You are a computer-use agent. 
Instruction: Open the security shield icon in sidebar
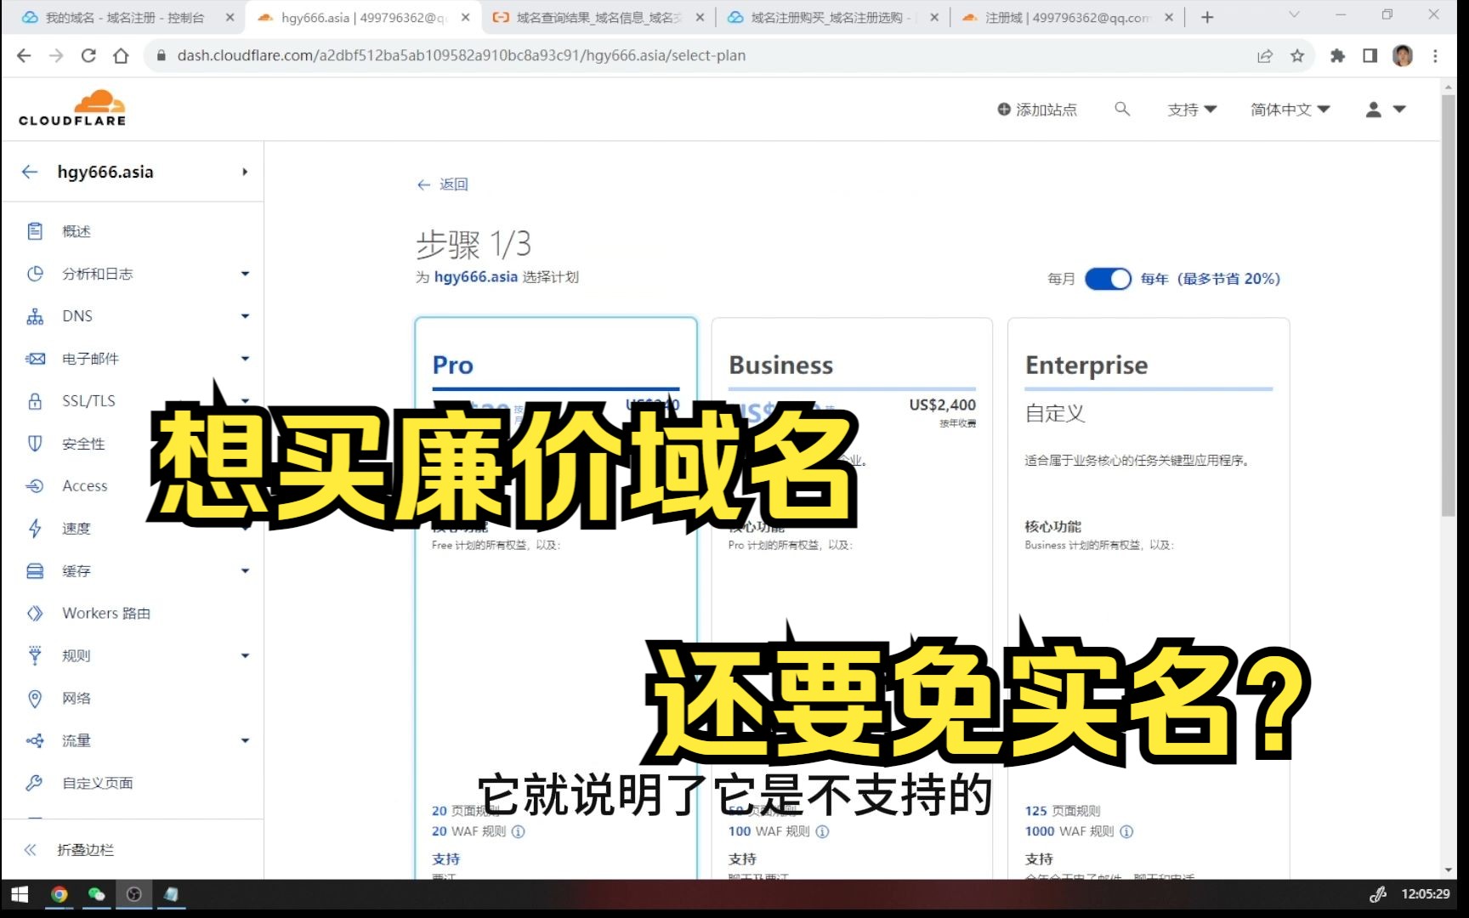point(35,444)
